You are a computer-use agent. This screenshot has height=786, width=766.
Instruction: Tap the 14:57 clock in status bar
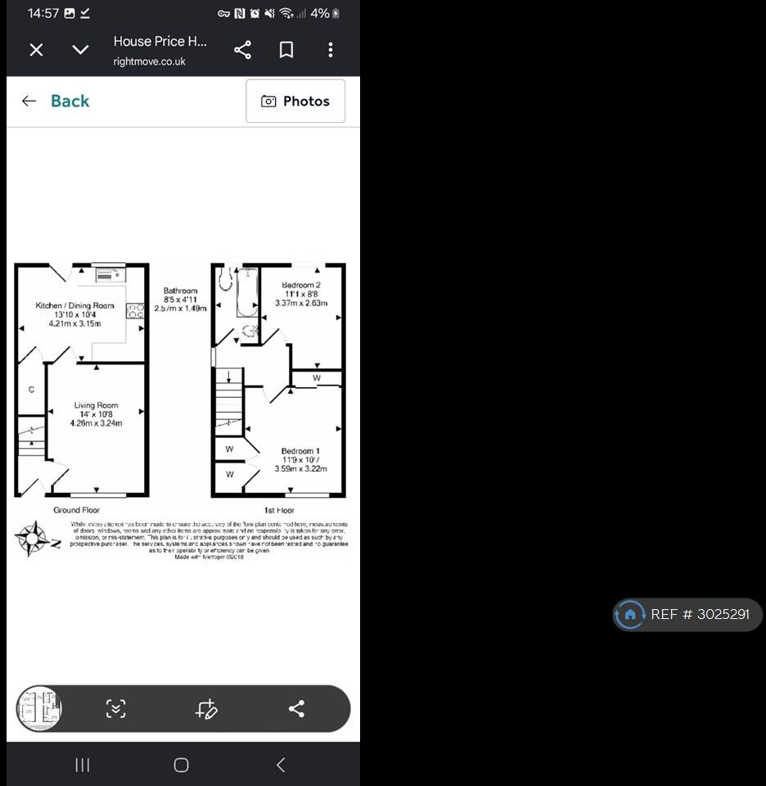[x=43, y=14]
